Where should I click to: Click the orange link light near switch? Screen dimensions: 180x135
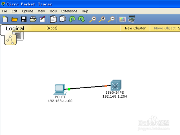[106, 86]
